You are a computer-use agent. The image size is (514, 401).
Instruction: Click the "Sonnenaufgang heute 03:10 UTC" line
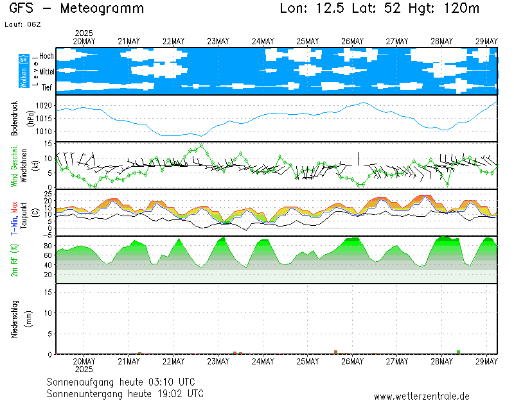coord(121,382)
